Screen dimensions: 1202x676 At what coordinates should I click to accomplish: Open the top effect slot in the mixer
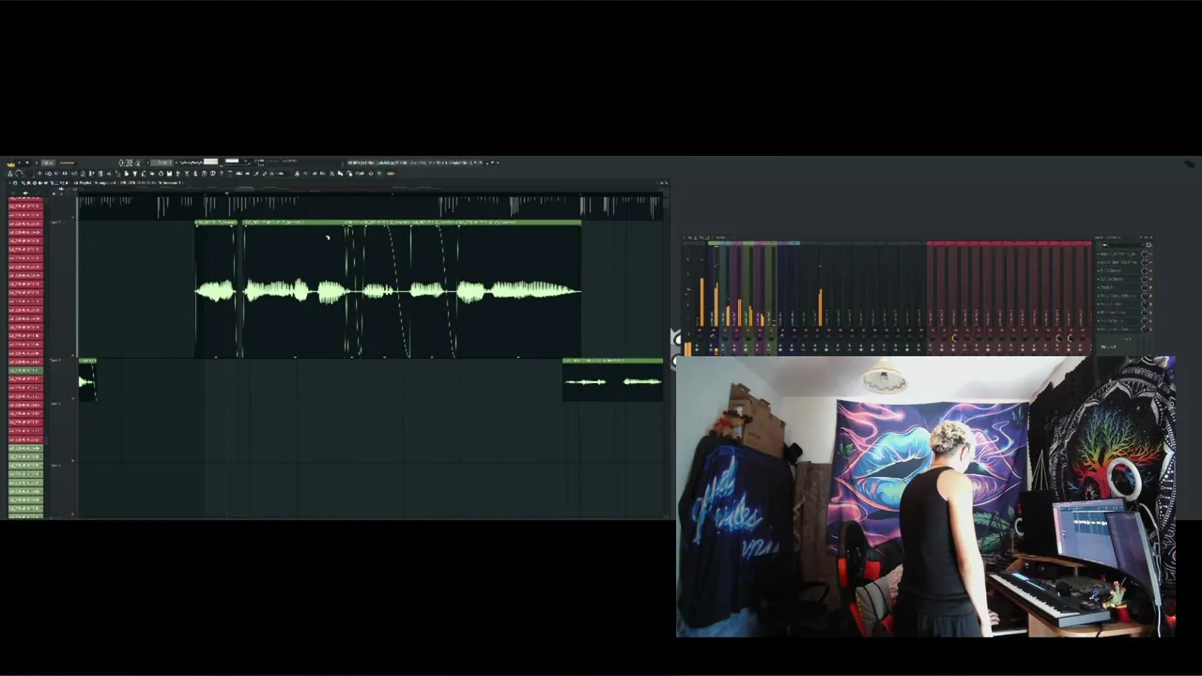click(1117, 253)
